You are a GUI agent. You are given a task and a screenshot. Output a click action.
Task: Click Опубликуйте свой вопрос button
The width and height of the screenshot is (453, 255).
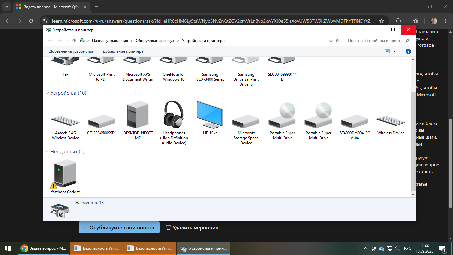pos(119,228)
